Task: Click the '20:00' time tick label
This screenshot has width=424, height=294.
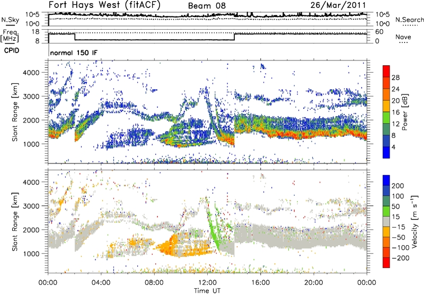Action: 313,283
